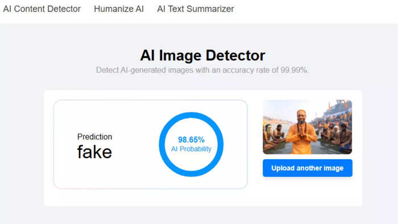Select the 98.65% probability value

191,140
